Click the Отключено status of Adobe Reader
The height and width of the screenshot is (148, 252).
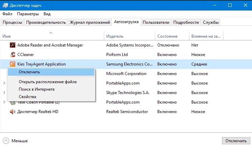coord(168,45)
